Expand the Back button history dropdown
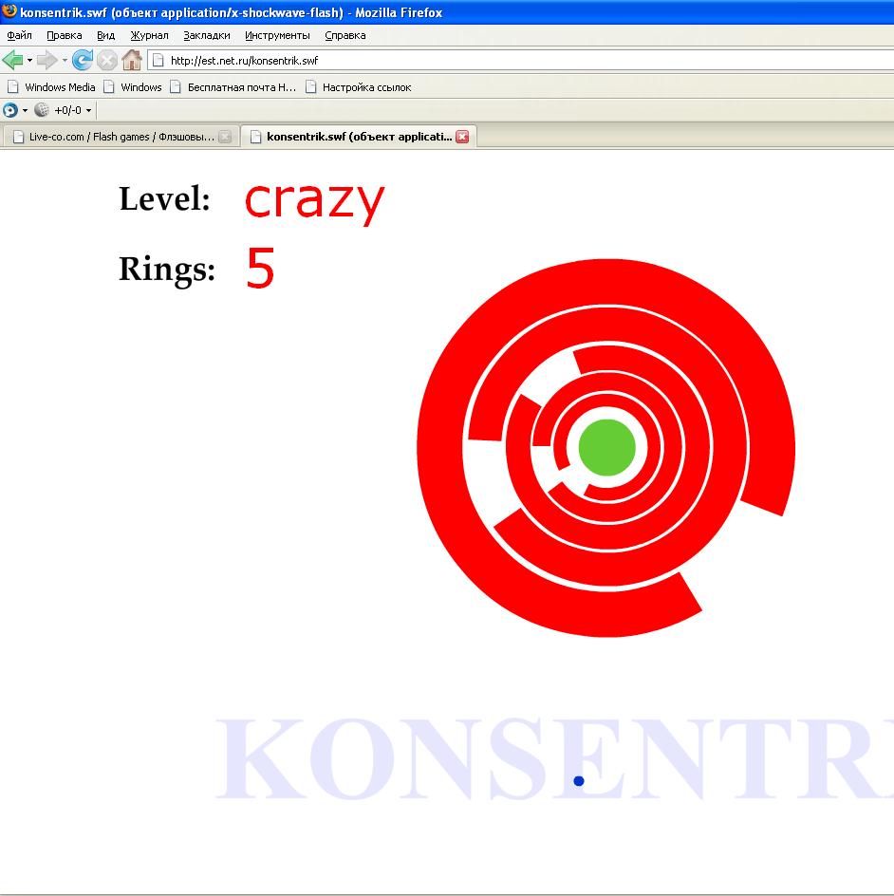This screenshot has height=896, width=894. click(x=29, y=61)
